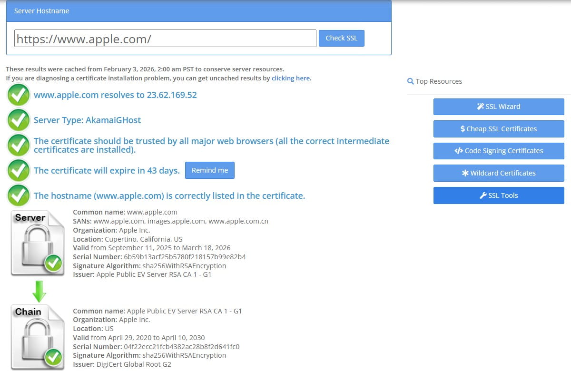The width and height of the screenshot is (571, 371).
Task: Go to Code Signing Certificates
Action: click(498, 151)
